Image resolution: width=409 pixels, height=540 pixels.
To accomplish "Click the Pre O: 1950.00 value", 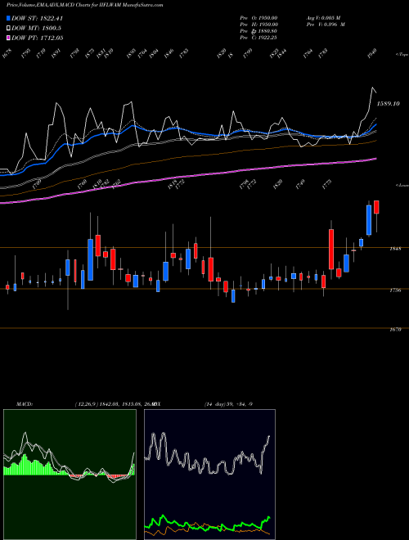I will coord(258,17).
